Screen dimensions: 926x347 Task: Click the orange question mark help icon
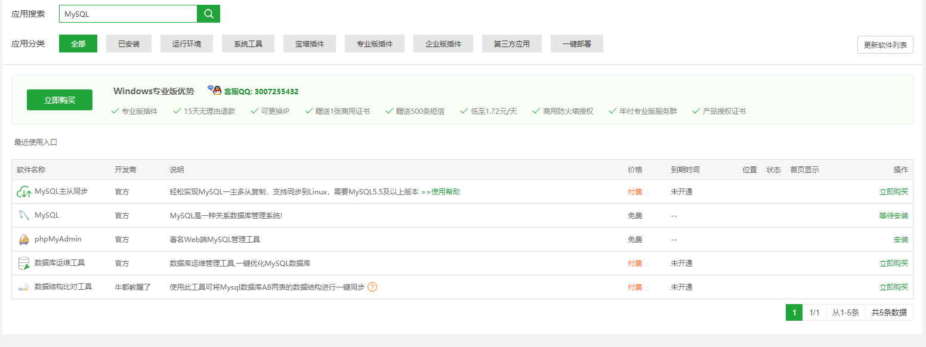[372, 287]
